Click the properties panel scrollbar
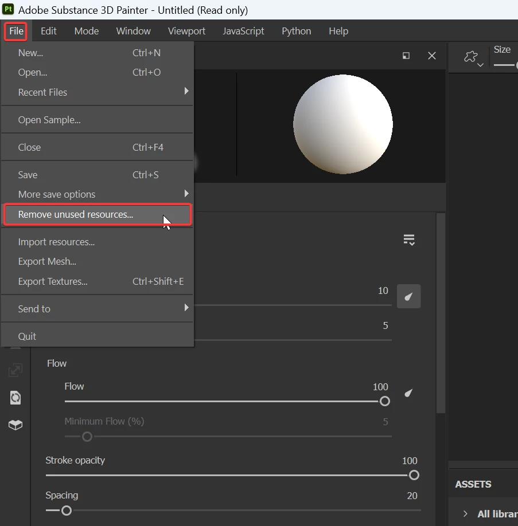Screen dimensions: 518x526 click(x=441, y=313)
